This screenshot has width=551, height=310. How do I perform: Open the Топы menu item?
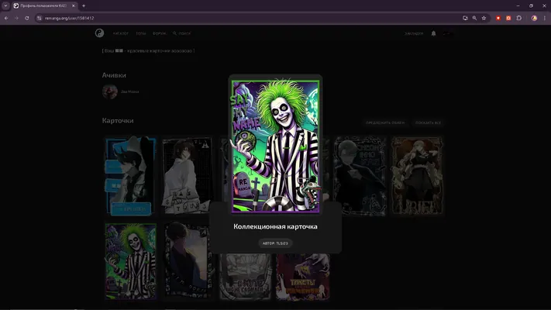(x=140, y=33)
